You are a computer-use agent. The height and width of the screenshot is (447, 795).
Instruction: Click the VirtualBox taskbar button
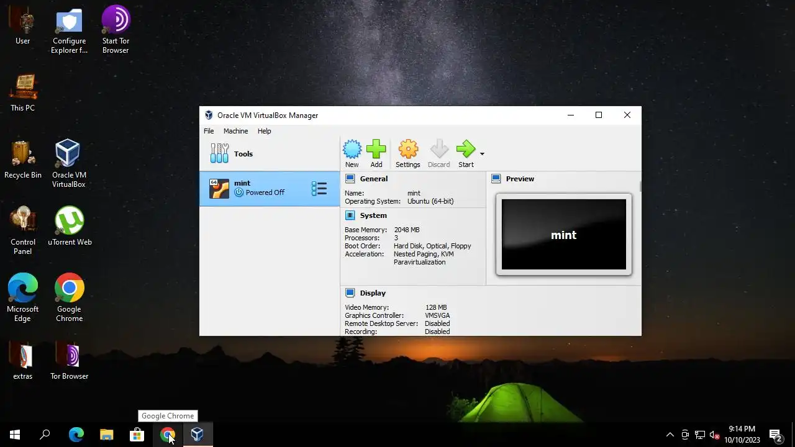click(x=198, y=435)
